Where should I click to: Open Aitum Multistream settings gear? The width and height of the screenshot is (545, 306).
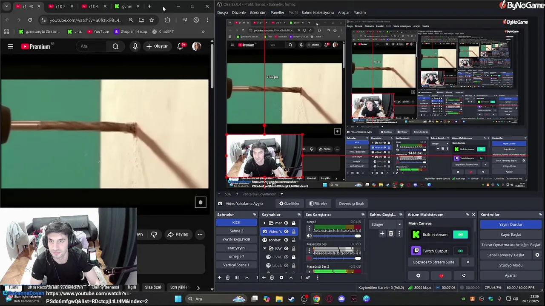[x=418, y=276]
